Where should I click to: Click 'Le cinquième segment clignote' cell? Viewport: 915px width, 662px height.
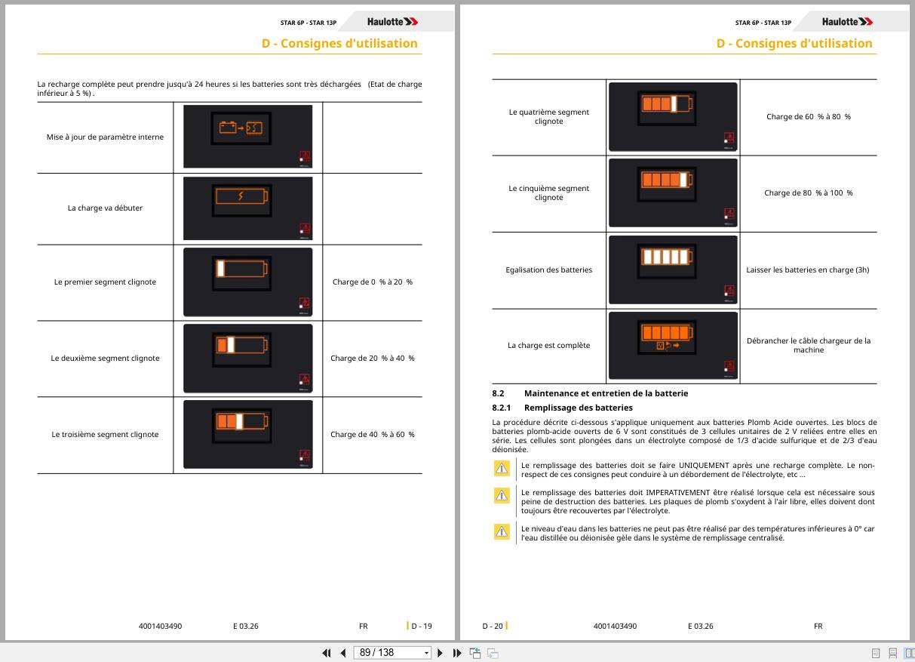(549, 193)
